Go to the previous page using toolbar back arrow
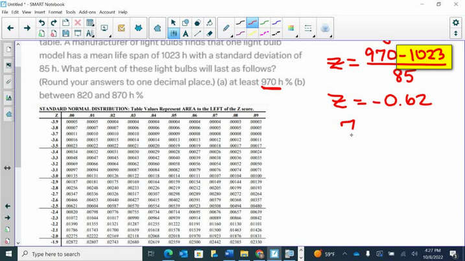Image resolution: width=465 pixels, height=261 pixels. (x=10, y=28)
